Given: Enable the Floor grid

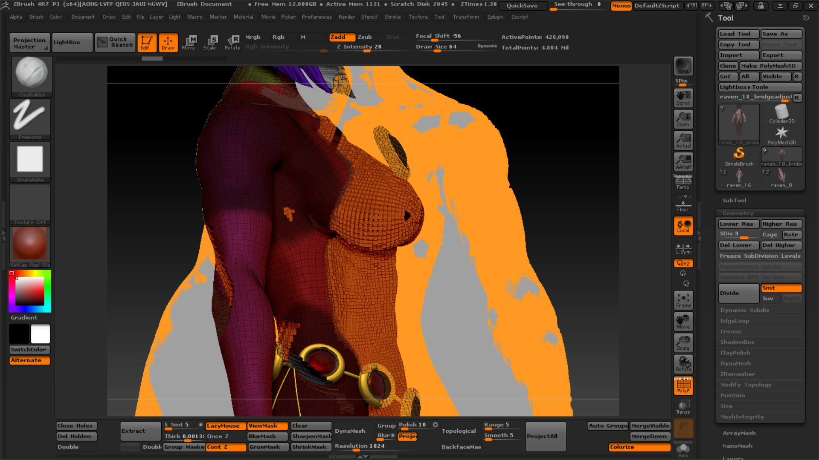Looking at the screenshot, I should point(683,204).
